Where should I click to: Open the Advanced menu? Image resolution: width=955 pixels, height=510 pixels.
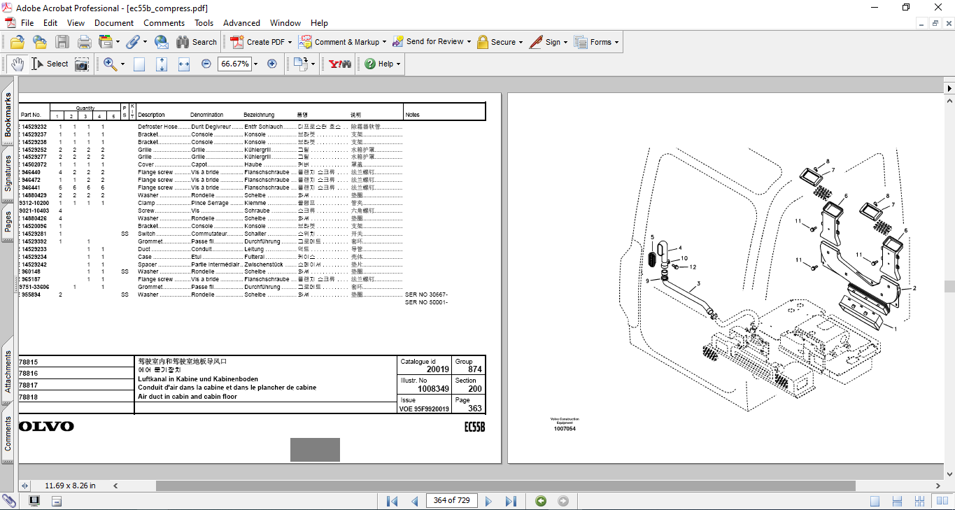241,23
